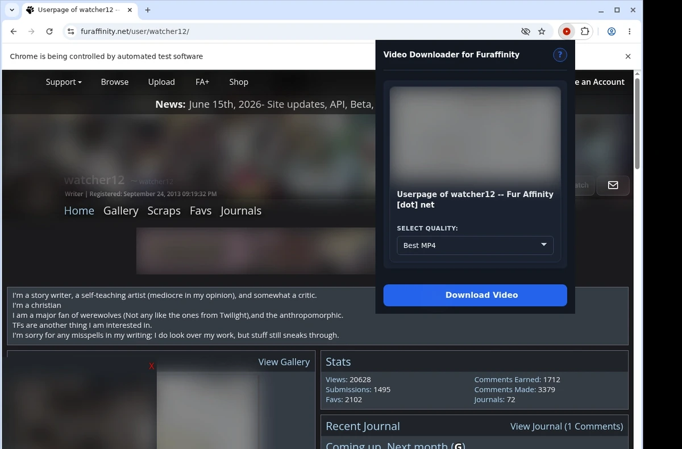Image resolution: width=682 pixels, height=449 pixels.
Task: Click the Recent Journal heading
Action: [x=363, y=426]
